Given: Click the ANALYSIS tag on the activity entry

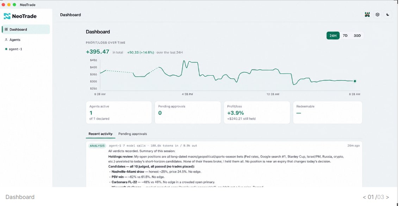Looking at the screenshot, I should pyautogui.click(x=97, y=146).
